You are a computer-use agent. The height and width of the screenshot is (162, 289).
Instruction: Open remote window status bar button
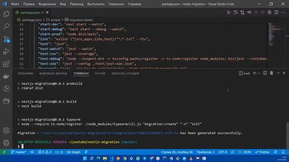(4, 152)
